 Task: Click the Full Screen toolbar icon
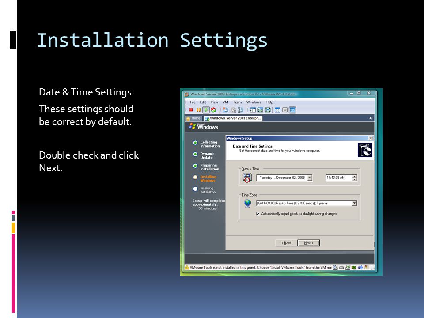coord(261,110)
